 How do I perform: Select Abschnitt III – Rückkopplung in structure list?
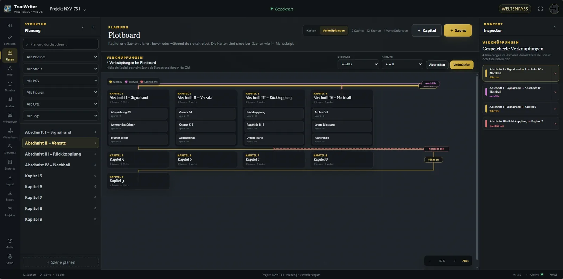61,154
